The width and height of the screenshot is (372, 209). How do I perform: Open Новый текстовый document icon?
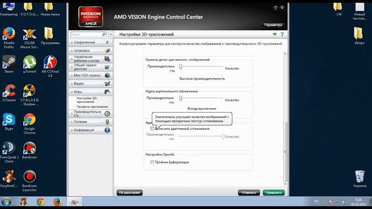coord(359,12)
